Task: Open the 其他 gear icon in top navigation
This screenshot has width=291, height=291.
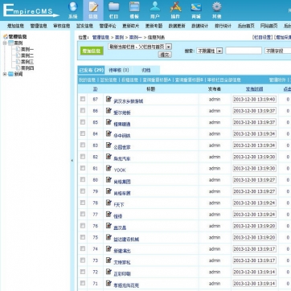Action: coord(217,7)
